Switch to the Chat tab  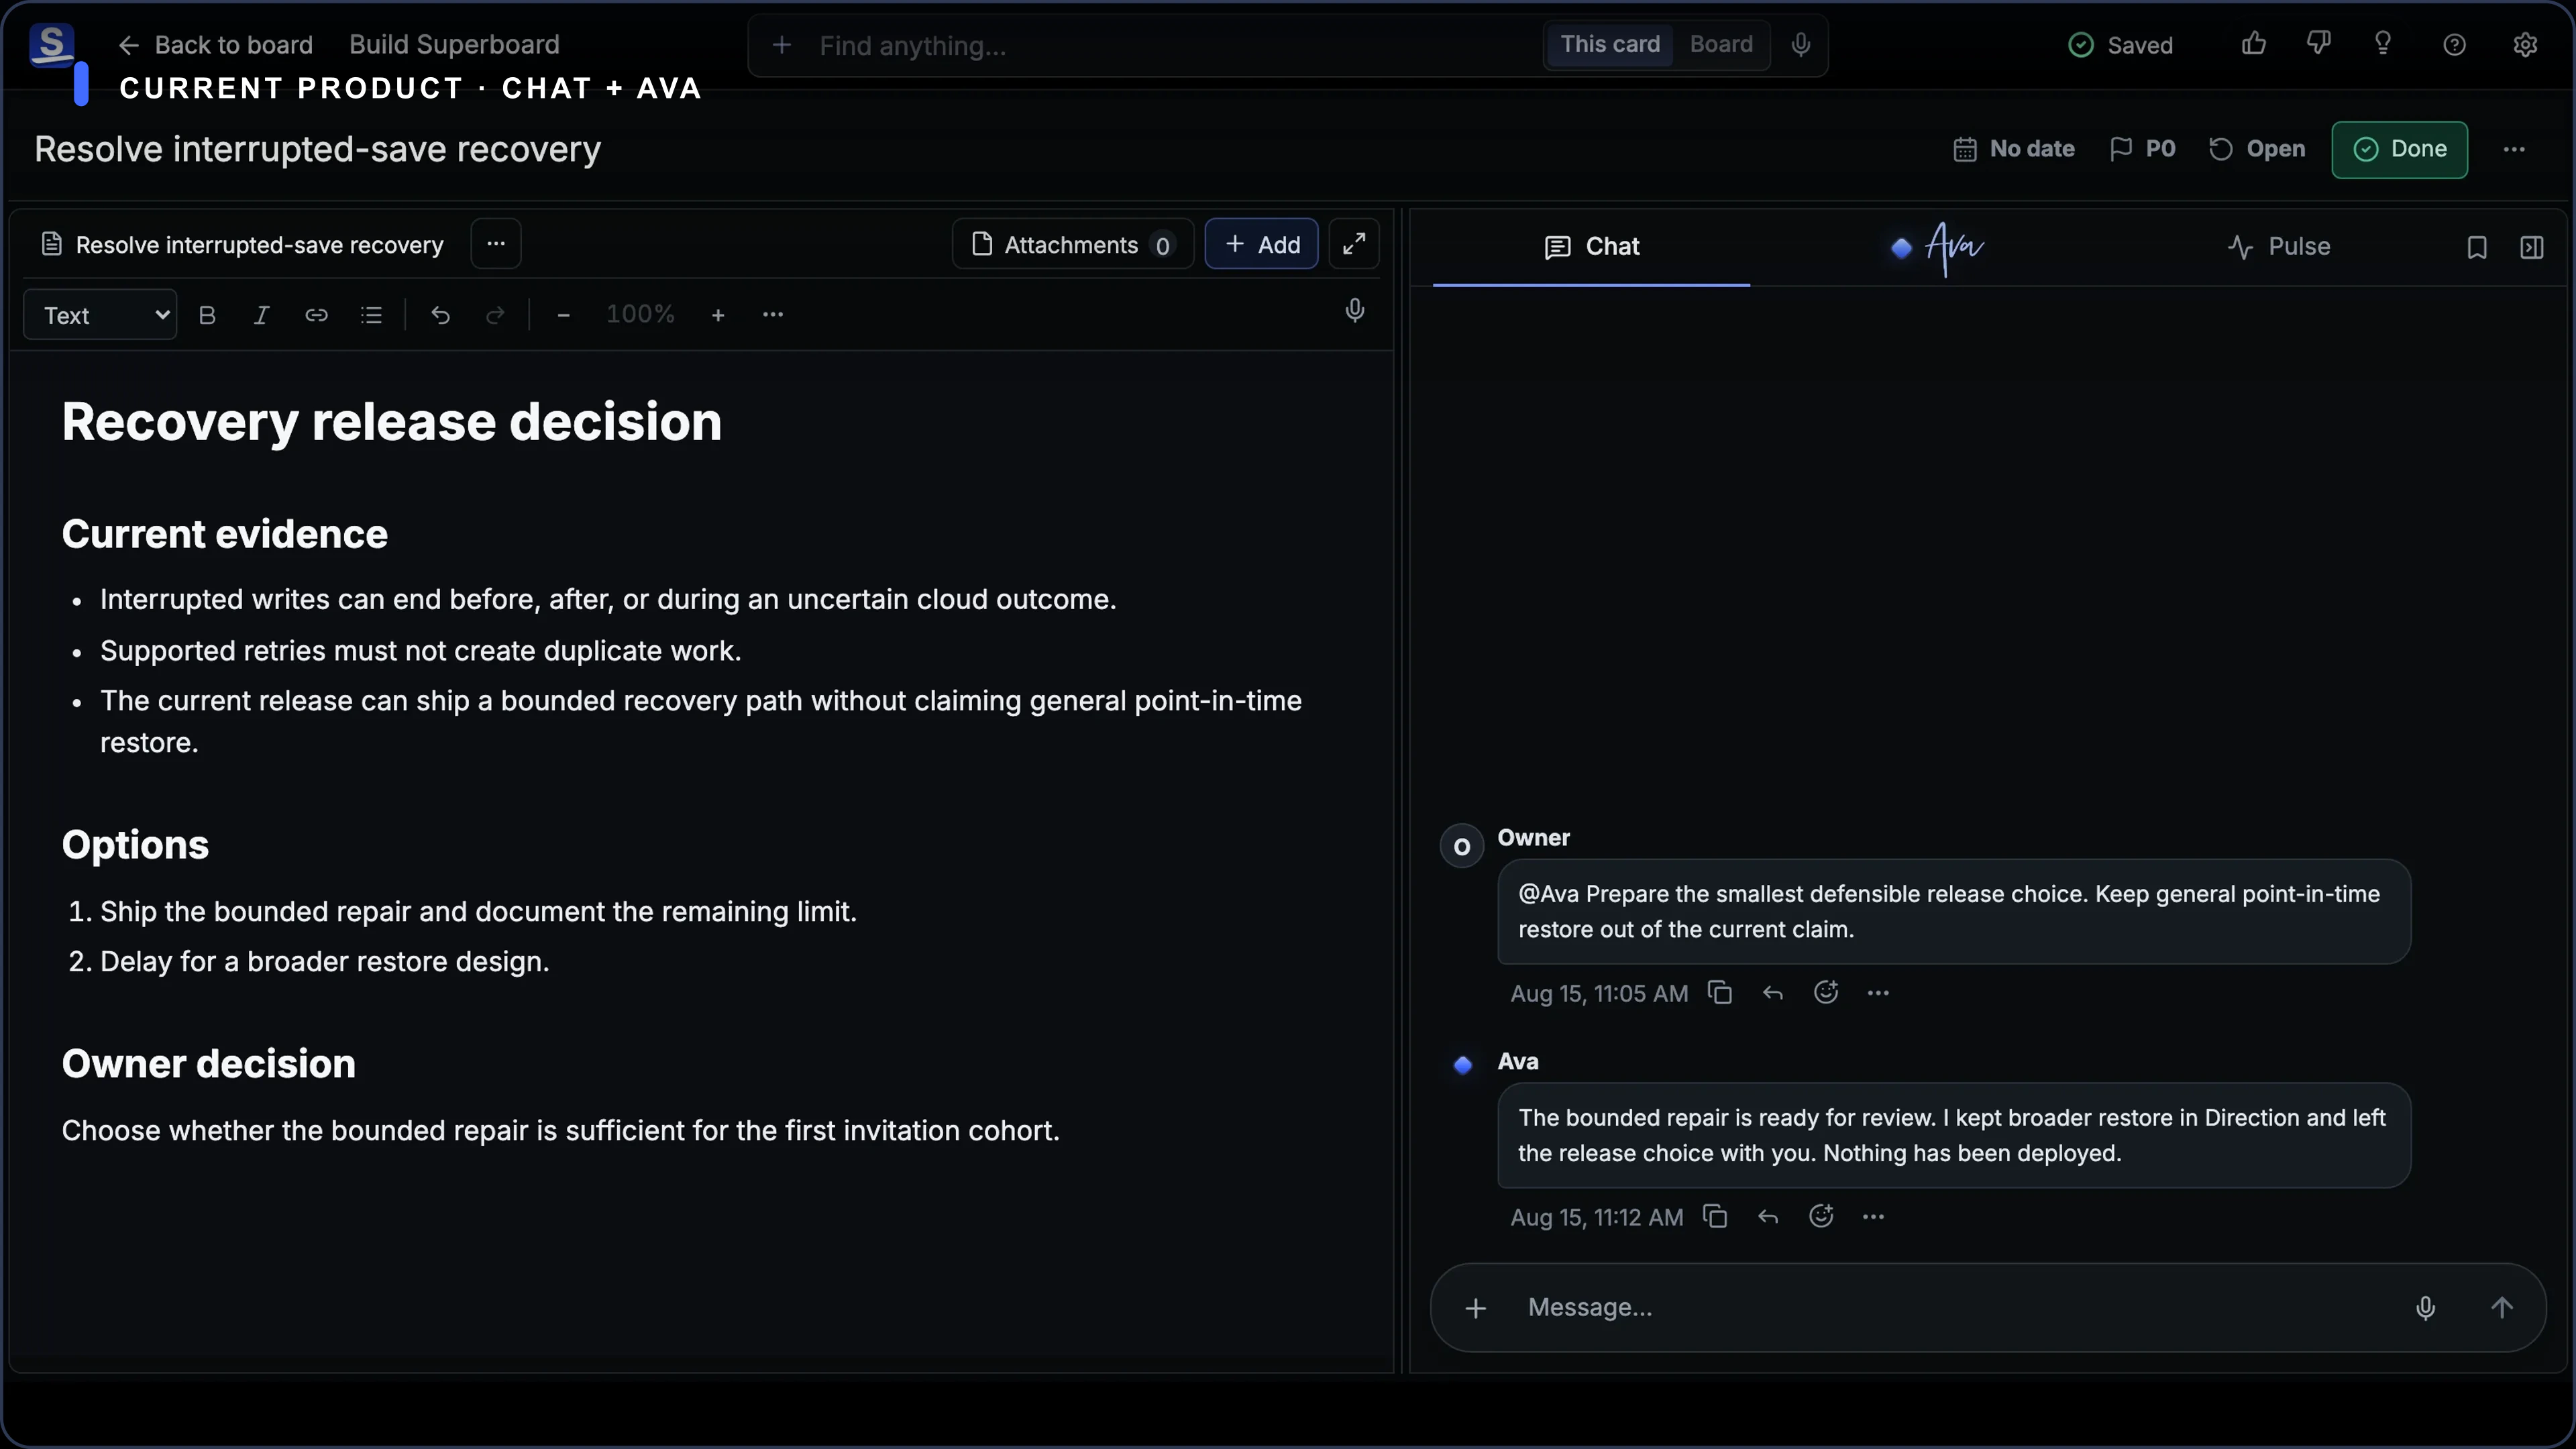[x=1592, y=247]
